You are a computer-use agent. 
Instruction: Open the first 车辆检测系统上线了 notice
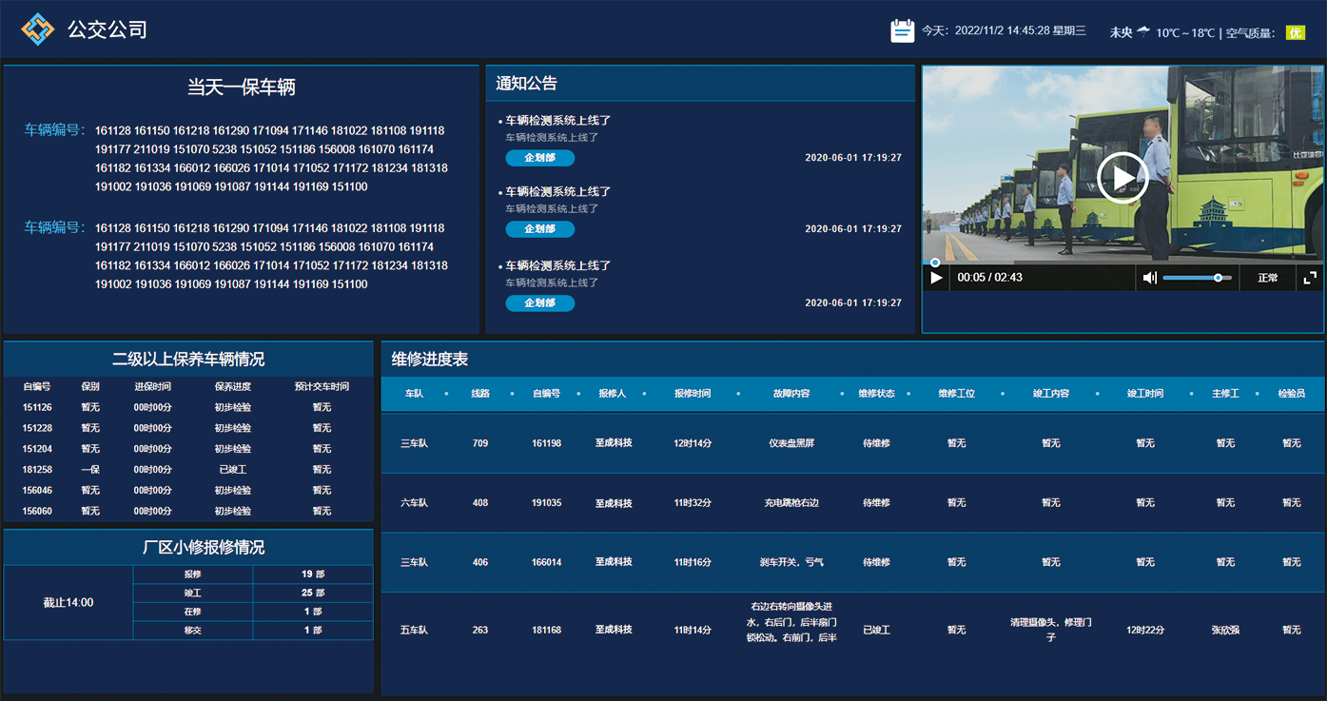[557, 121]
